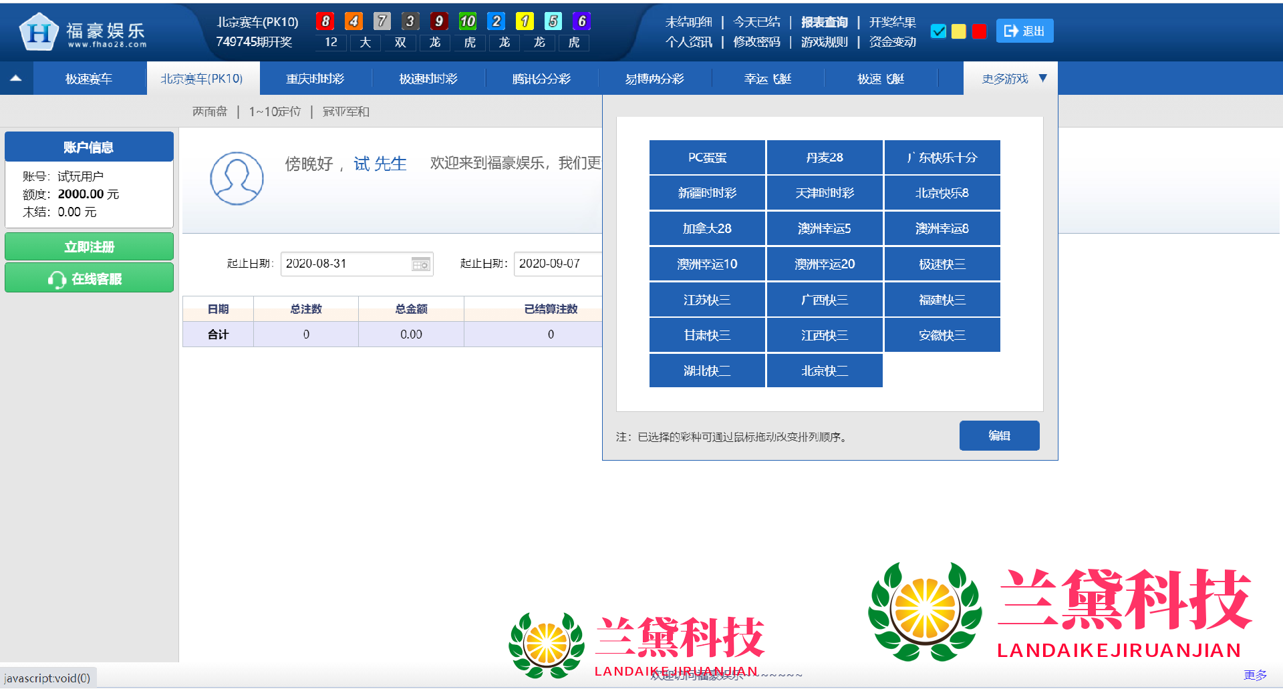Collapse the 更多游戏 dropdown menu
1283x689 pixels.
(1013, 79)
